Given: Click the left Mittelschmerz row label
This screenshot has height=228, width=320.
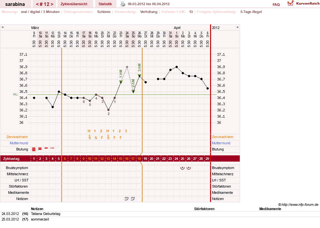Looking at the screenshot, I should click(17, 174).
